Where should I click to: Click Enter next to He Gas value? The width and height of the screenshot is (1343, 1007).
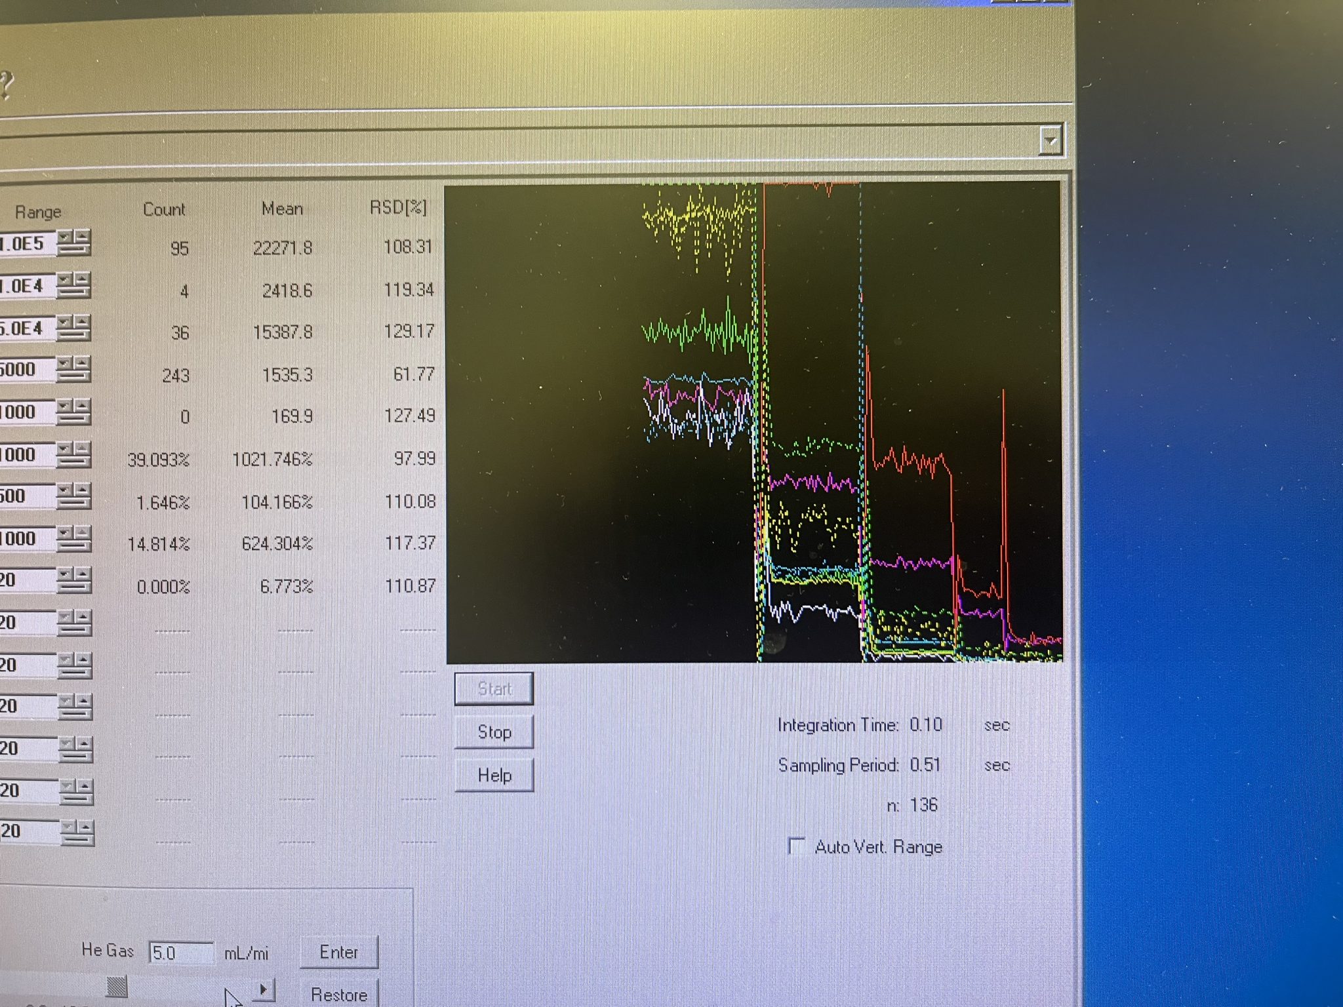[339, 952]
